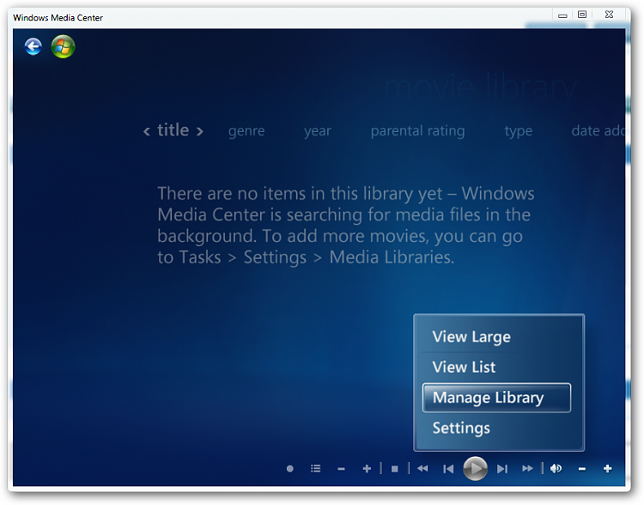The width and height of the screenshot is (644, 505).
Task: Click the record button in the transport bar
Action: click(290, 468)
